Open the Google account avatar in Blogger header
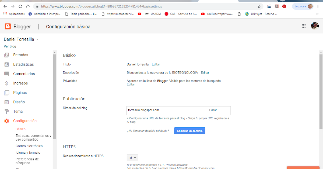The image size is (323, 169). tap(315, 26)
